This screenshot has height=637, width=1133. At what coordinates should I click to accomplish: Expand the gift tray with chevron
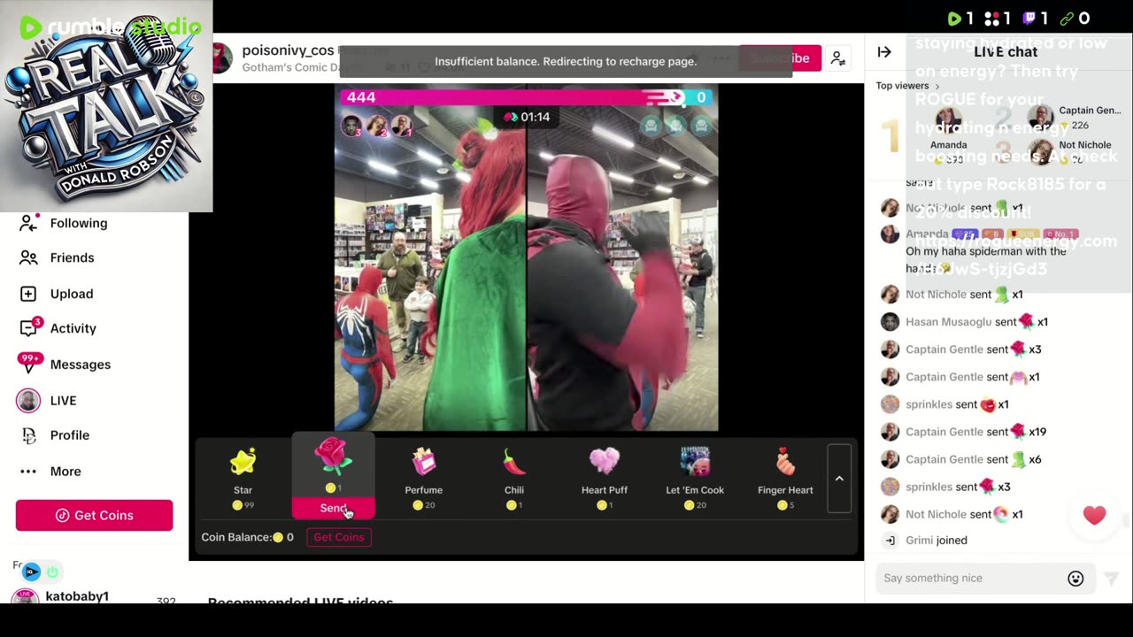coord(839,479)
